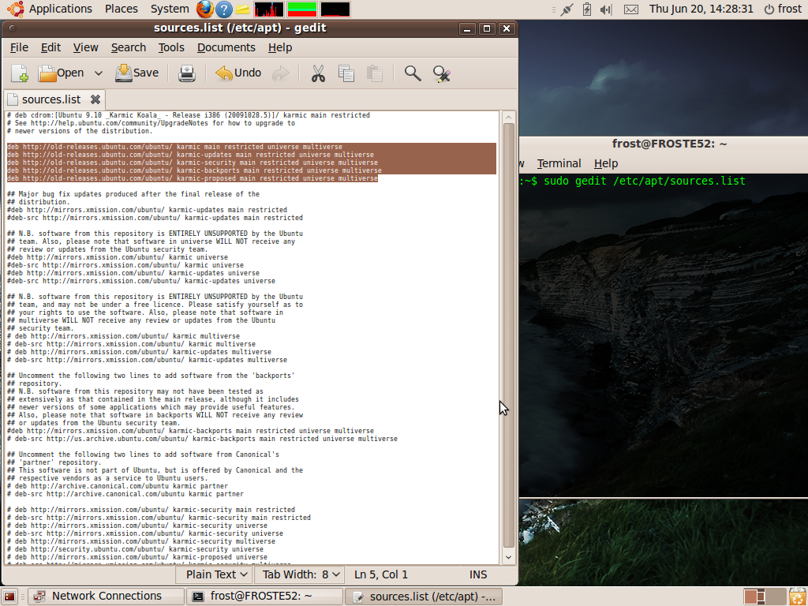Image resolution: width=808 pixels, height=606 pixels.
Task: Save the sources.list file
Action: 137,73
